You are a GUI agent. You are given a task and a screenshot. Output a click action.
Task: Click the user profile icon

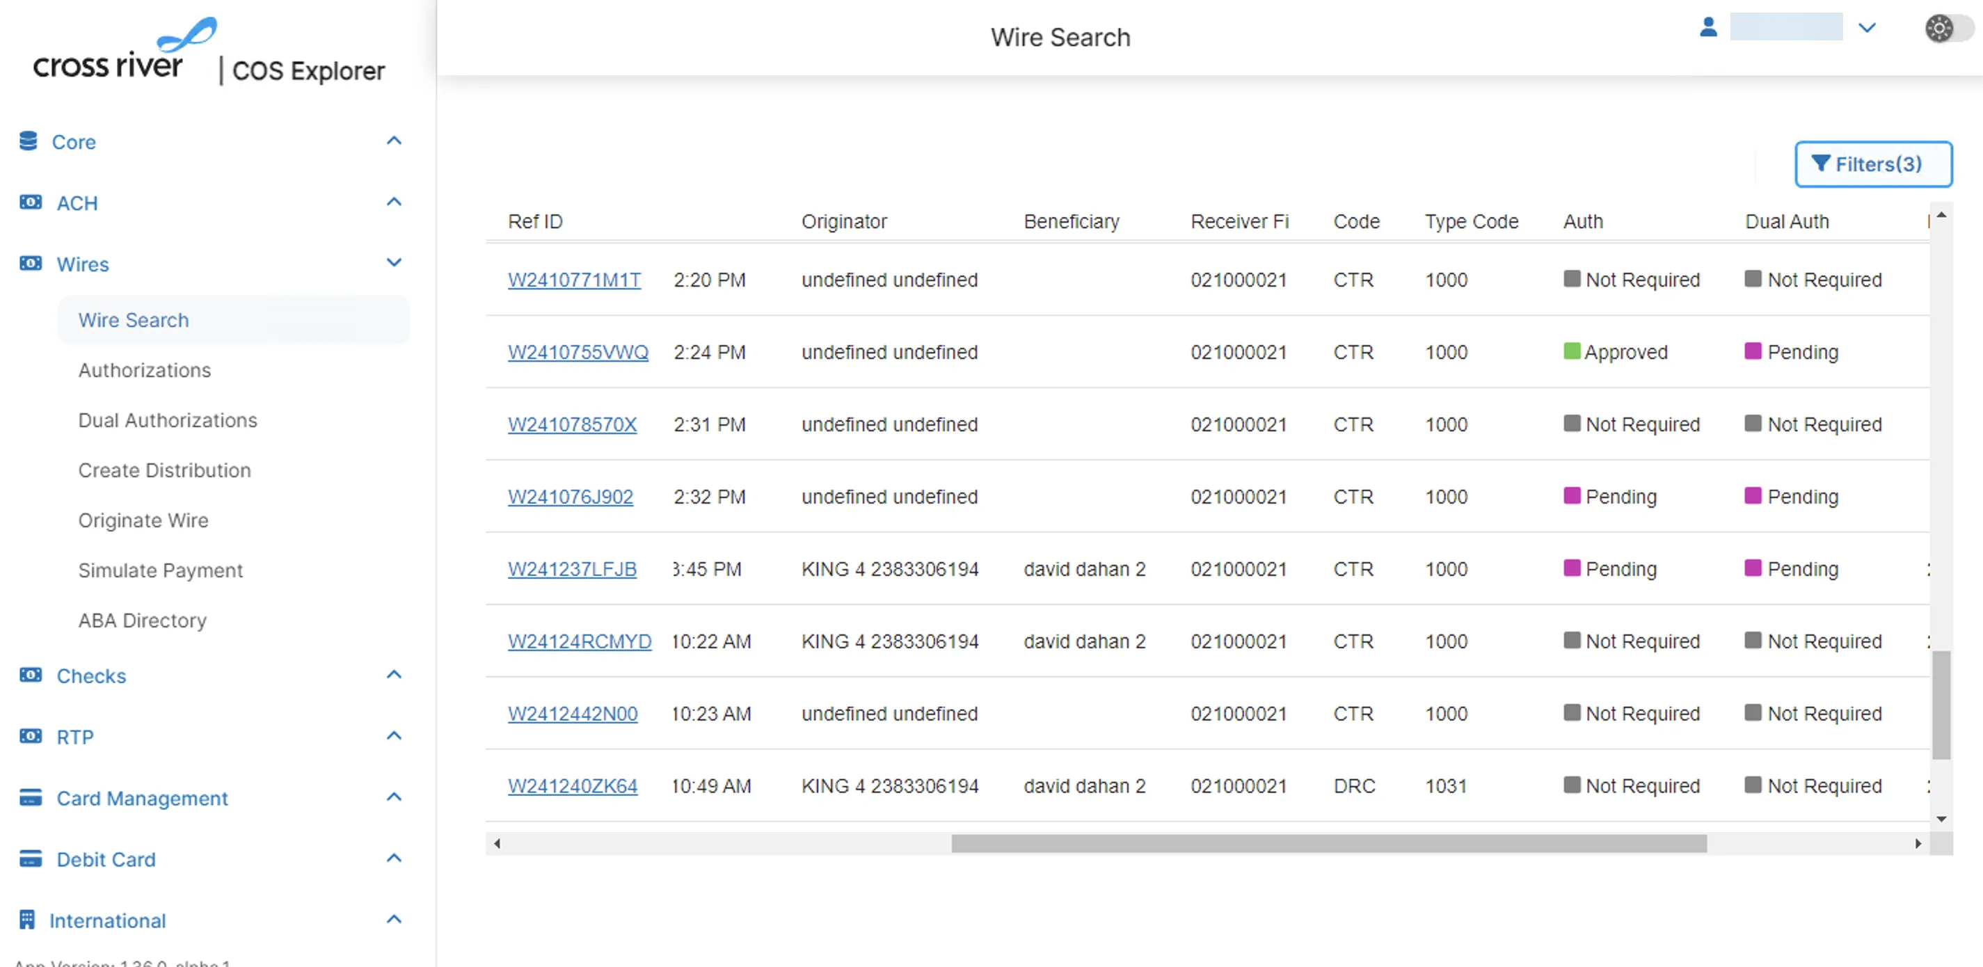pos(1708,28)
